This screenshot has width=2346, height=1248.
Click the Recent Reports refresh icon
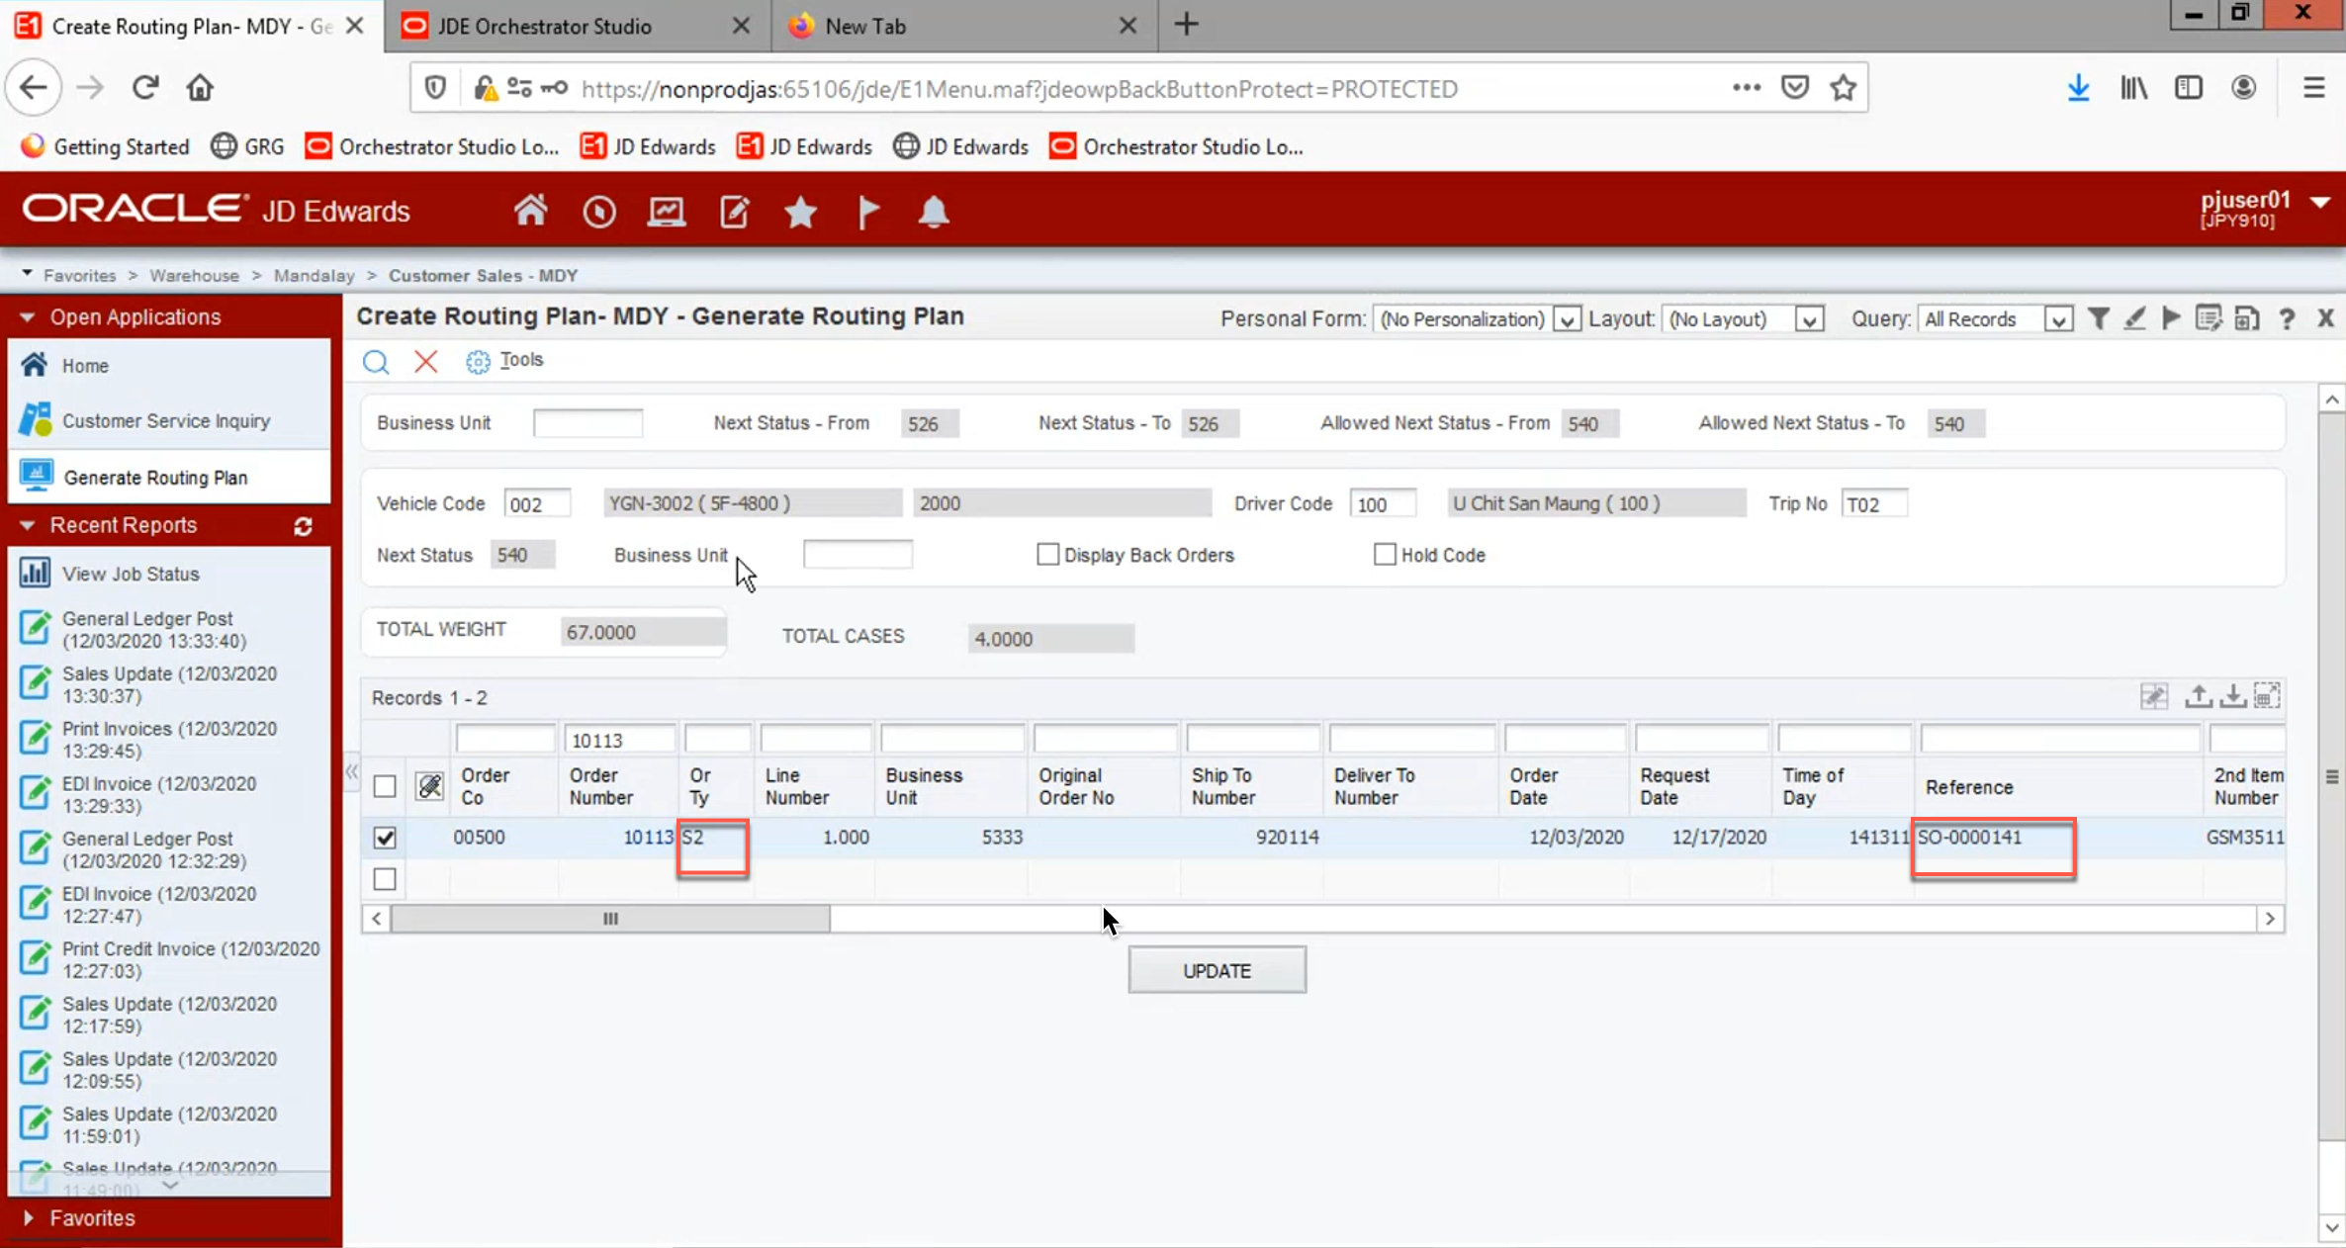pos(303,526)
